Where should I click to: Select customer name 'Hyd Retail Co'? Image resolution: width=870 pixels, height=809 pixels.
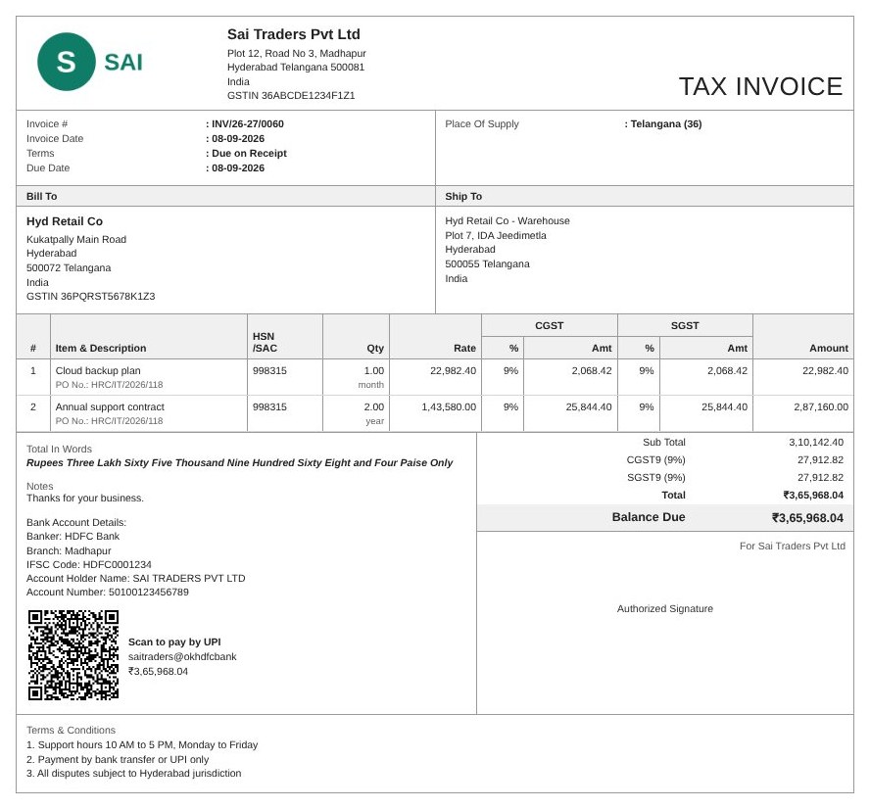point(65,221)
